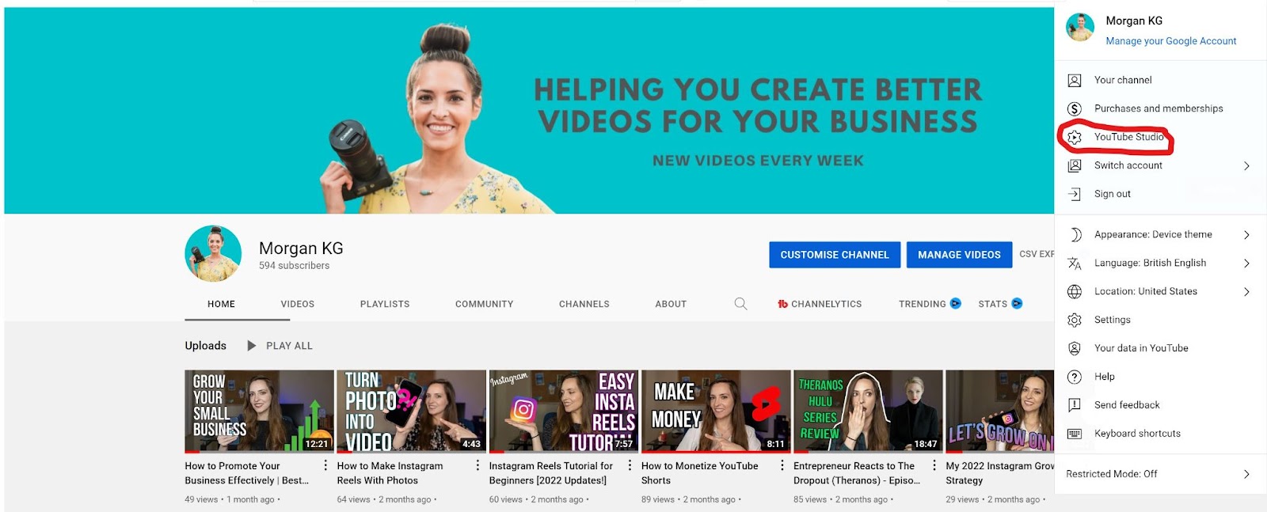Open Your channel icon in account menu
This screenshot has width=1267, height=512.
point(1075,80)
